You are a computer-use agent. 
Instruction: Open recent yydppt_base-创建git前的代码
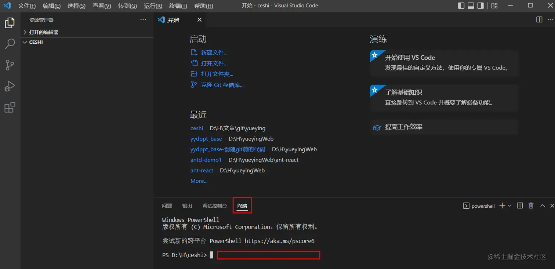pos(228,149)
